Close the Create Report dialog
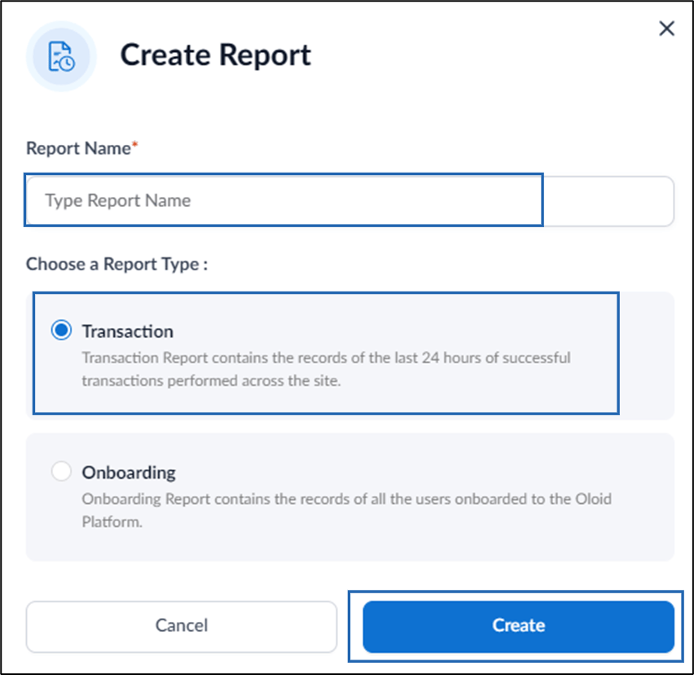 pos(666,28)
